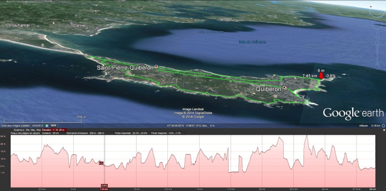This screenshot has width=386, height=191.
Task: Select the Quiberon place marker icon
Action: (285, 88)
